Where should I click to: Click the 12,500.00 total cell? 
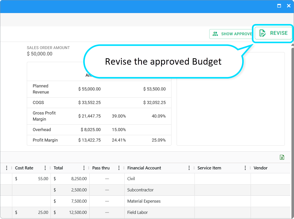(x=70, y=212)
